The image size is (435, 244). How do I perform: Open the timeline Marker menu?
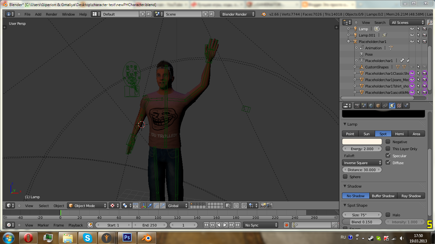[x=43, y=225]
